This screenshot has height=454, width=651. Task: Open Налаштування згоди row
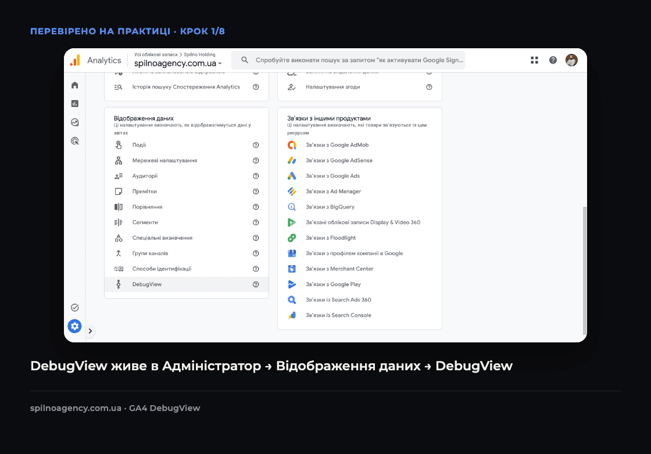(360, 87)
